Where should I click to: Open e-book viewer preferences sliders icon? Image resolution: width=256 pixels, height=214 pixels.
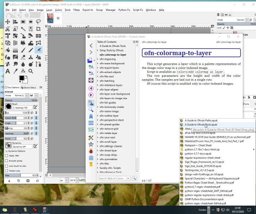coord(91,130)
